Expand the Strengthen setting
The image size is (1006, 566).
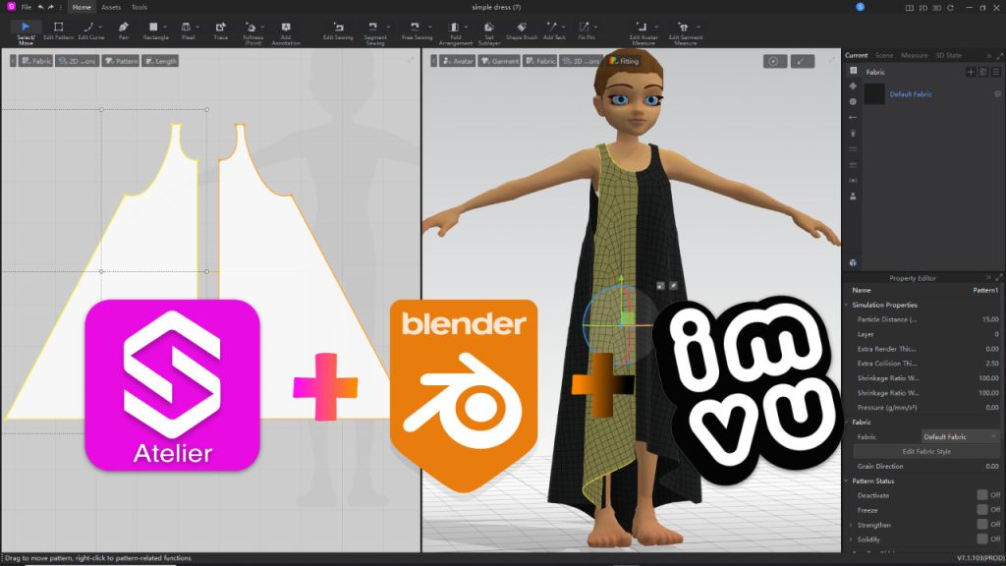851,524
